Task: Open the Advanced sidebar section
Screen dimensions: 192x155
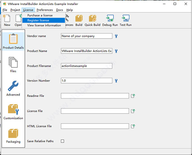Action: click(13, 88)
